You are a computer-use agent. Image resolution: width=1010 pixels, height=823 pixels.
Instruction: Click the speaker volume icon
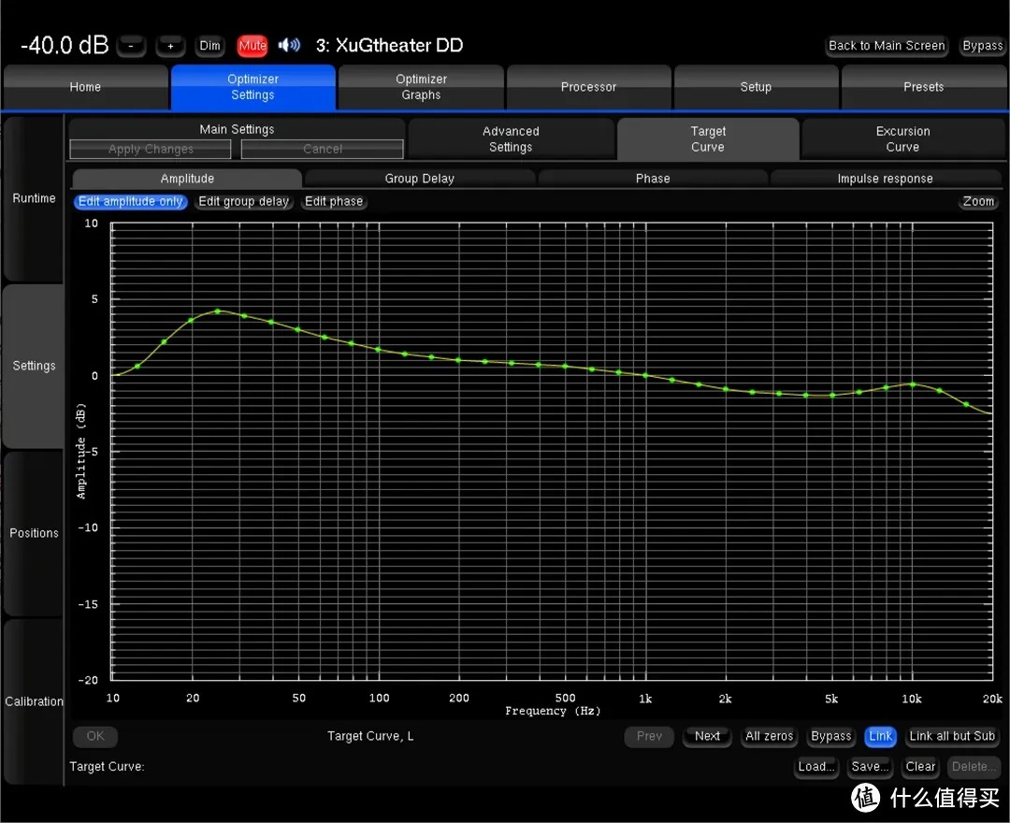[289, 45]
